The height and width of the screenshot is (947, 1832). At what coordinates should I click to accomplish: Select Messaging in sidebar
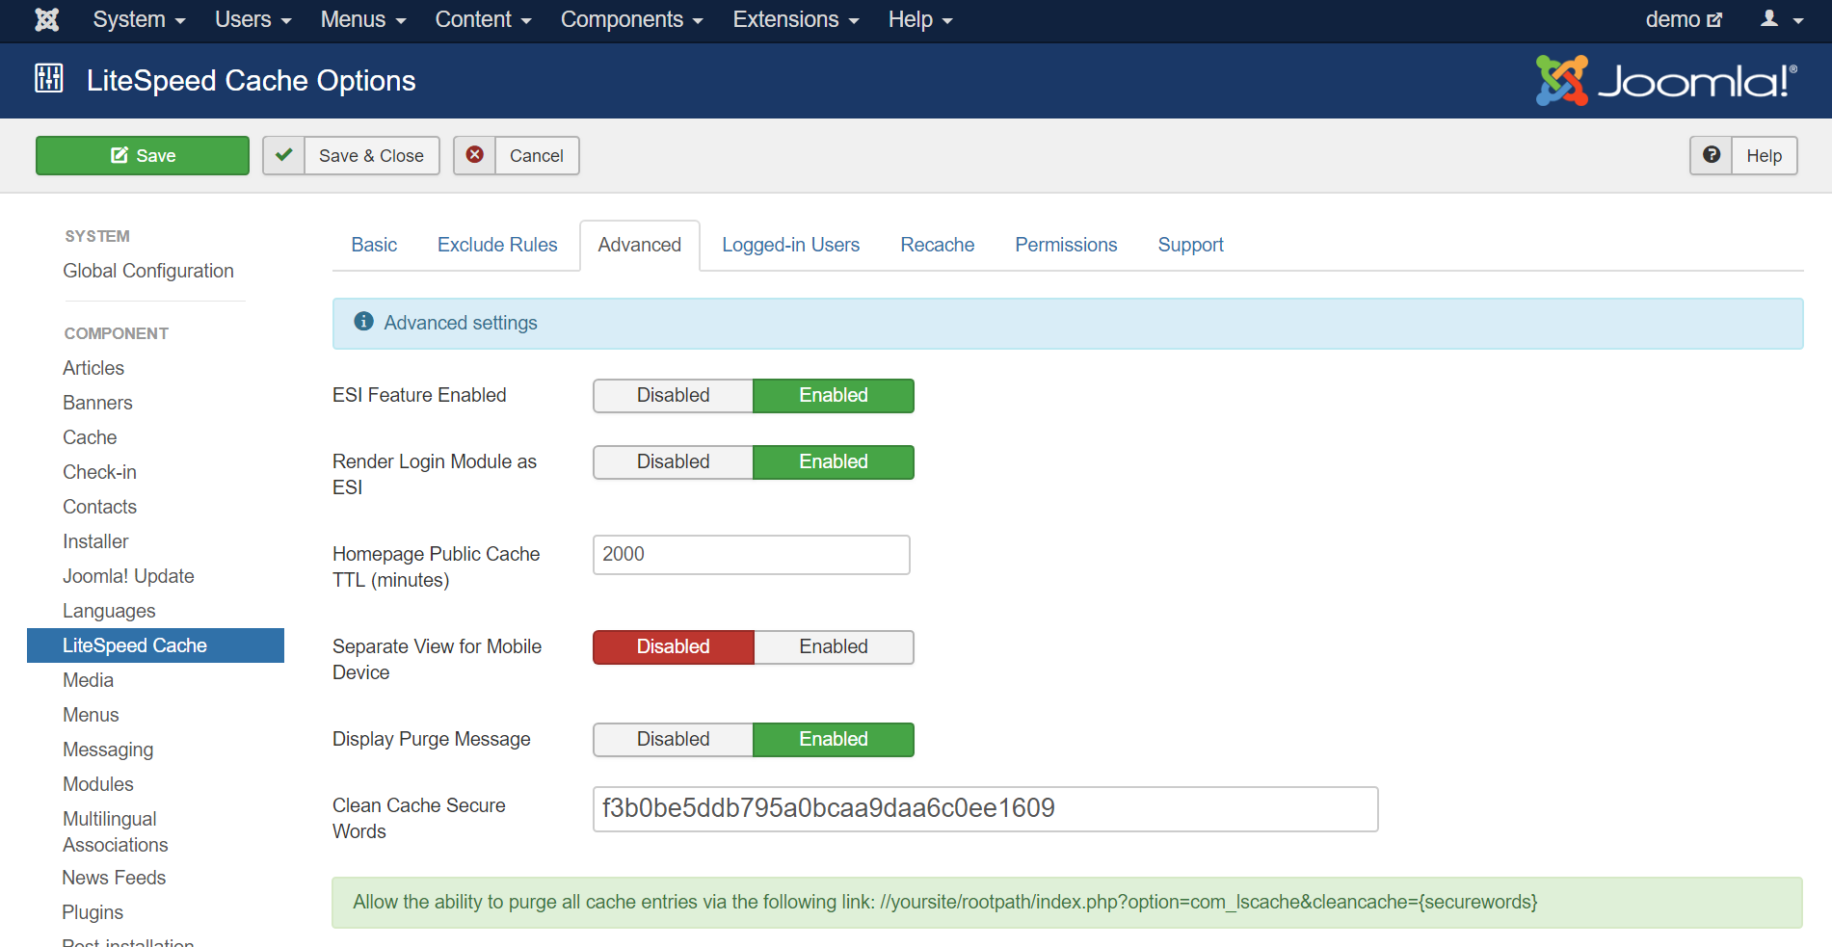click(x=108, y=750)
